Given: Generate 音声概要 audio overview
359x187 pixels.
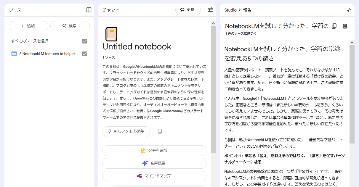Looking at the screenshot, I should click(x=154, y=163).
